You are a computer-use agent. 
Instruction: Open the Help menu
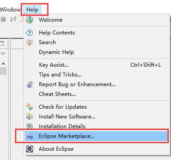click(x=32, y=10)
